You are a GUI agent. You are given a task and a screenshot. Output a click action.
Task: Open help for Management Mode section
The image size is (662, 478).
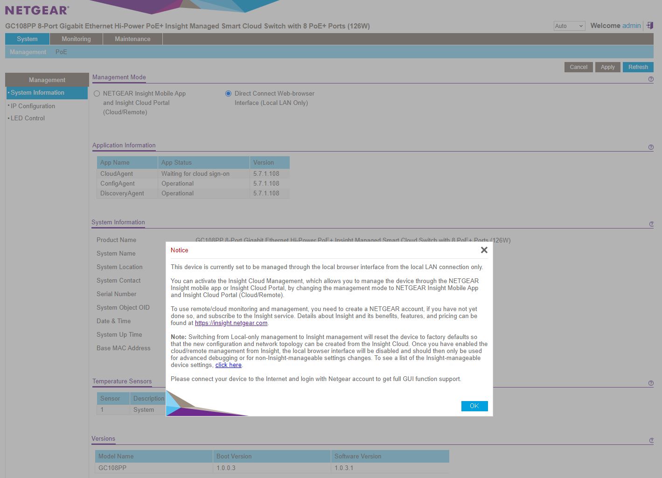(651, 79)
